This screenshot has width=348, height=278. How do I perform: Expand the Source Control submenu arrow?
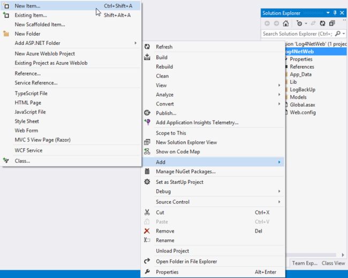coord(279,202)
